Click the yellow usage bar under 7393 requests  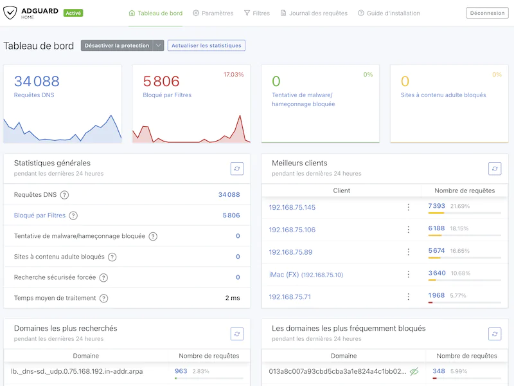tap(436, 213)
